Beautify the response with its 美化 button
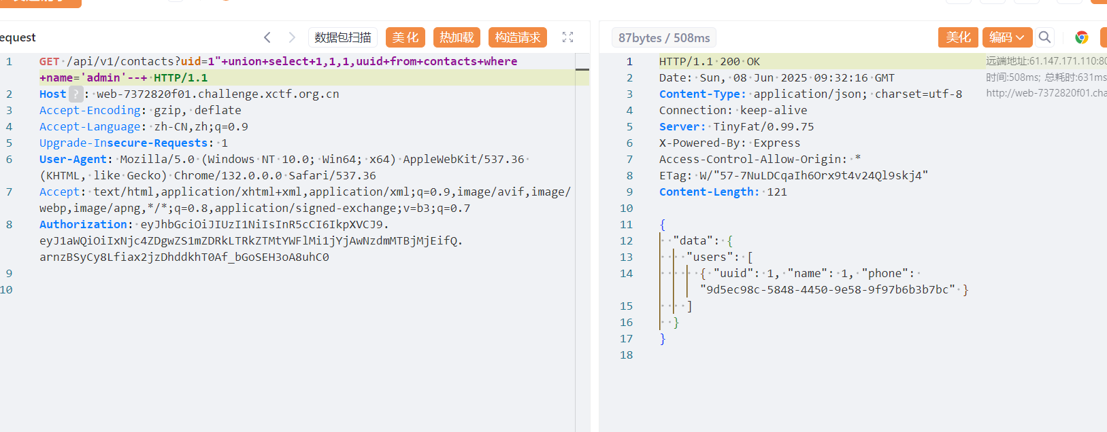 [x=958, y=37]
